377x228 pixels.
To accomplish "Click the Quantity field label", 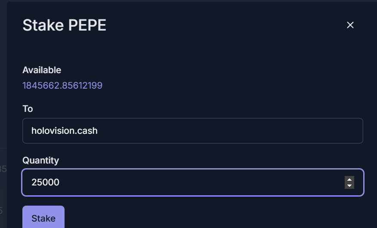I will point(40,160).
